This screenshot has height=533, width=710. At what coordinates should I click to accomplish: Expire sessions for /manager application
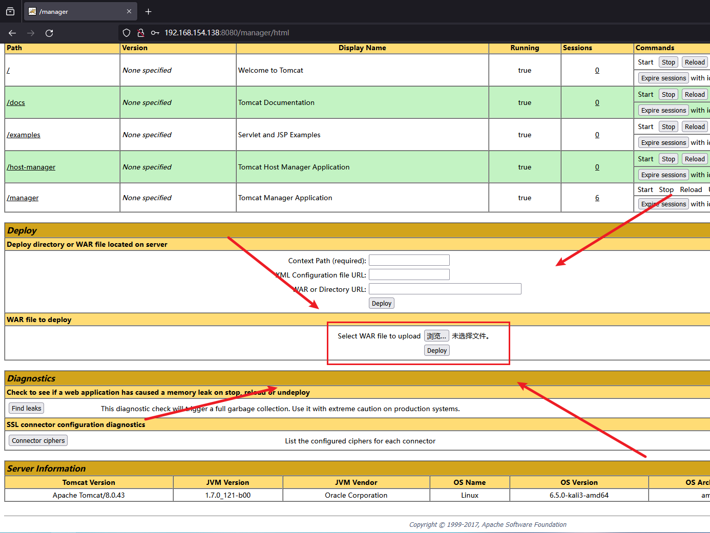[663, 204]
